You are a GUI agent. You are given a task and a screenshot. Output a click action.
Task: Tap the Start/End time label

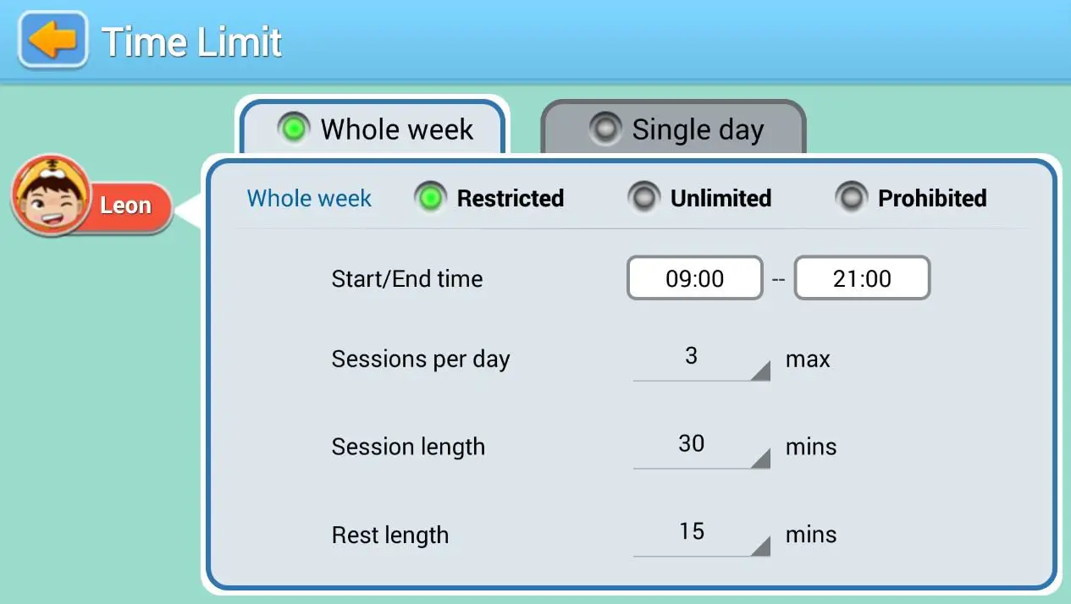tap(407, 278)
